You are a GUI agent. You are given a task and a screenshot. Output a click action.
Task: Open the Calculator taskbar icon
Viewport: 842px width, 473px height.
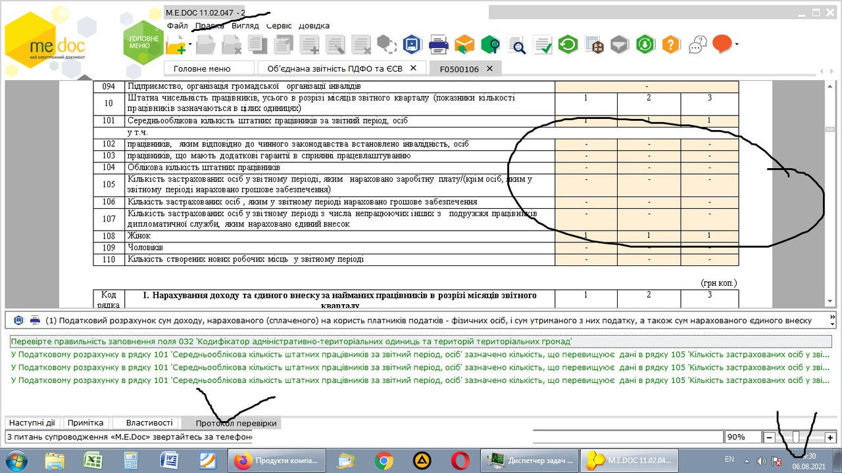131,461
